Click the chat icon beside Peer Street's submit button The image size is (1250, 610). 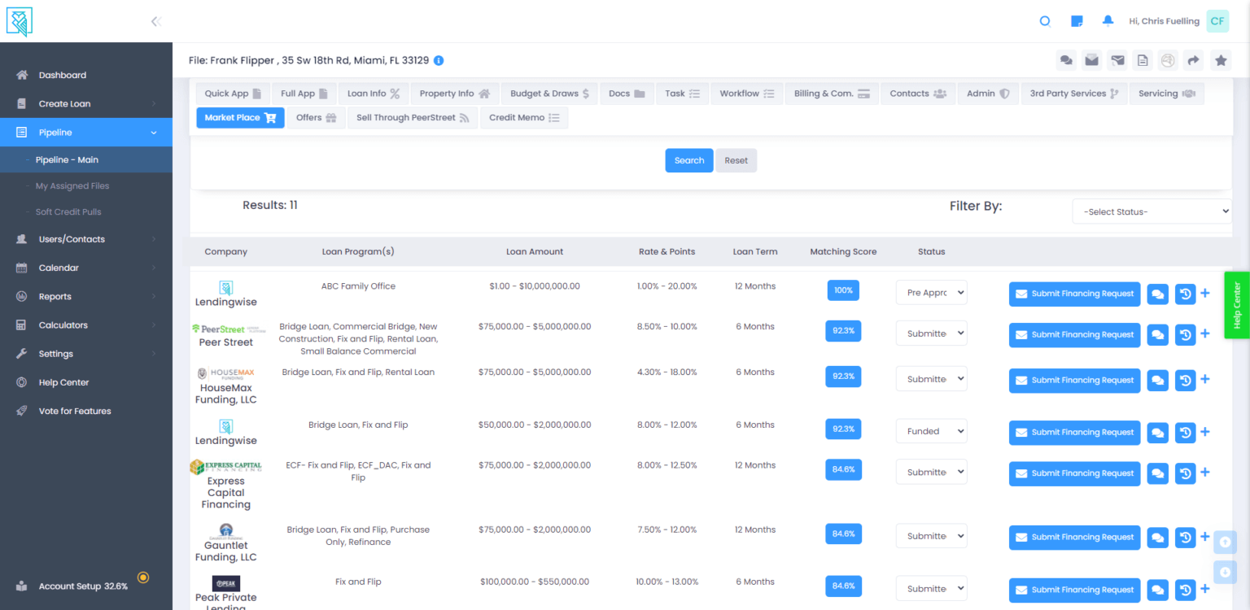[x=1157, y=334]
